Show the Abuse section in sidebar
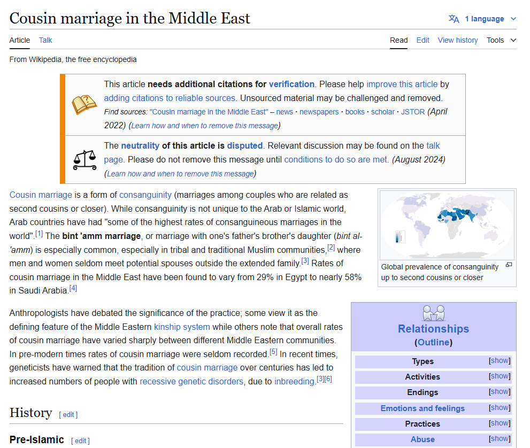Viewport: 530px width, 448px height. click(x=500, y=438)
